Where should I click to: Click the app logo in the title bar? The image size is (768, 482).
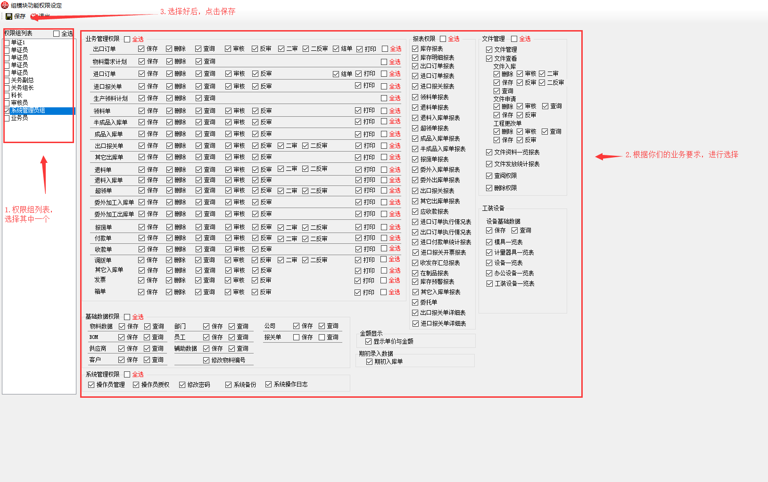coord(5,5)
